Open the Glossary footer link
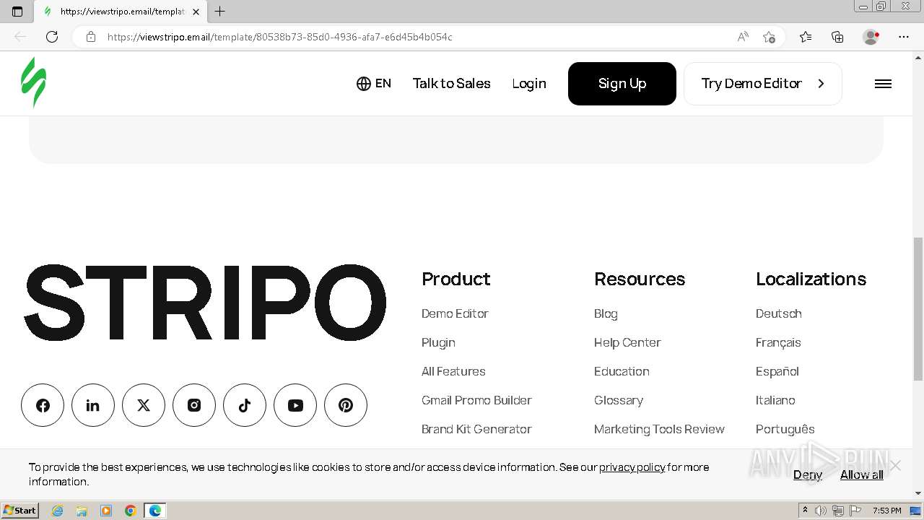This screenshot has height=520, width=924. click(619, 400)
